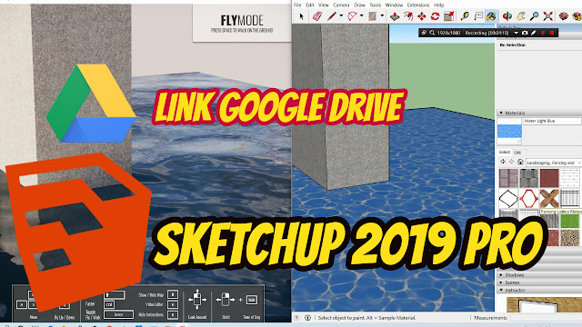Screen dimensions: 582x327
Task: Pause the screen recording
Action: tap(543, 33)
